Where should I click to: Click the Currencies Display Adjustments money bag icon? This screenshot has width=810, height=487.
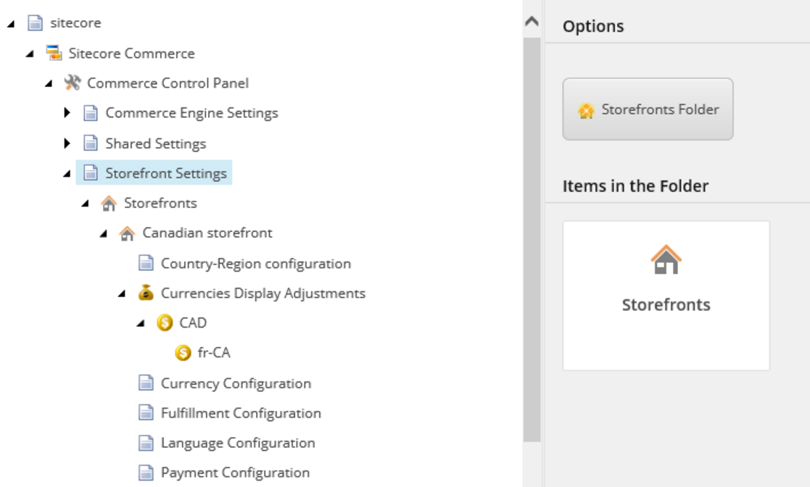[x=146, y=293]
